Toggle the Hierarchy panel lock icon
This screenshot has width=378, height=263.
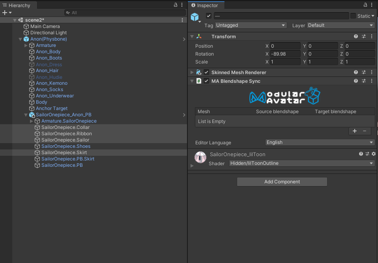point(176,5)
